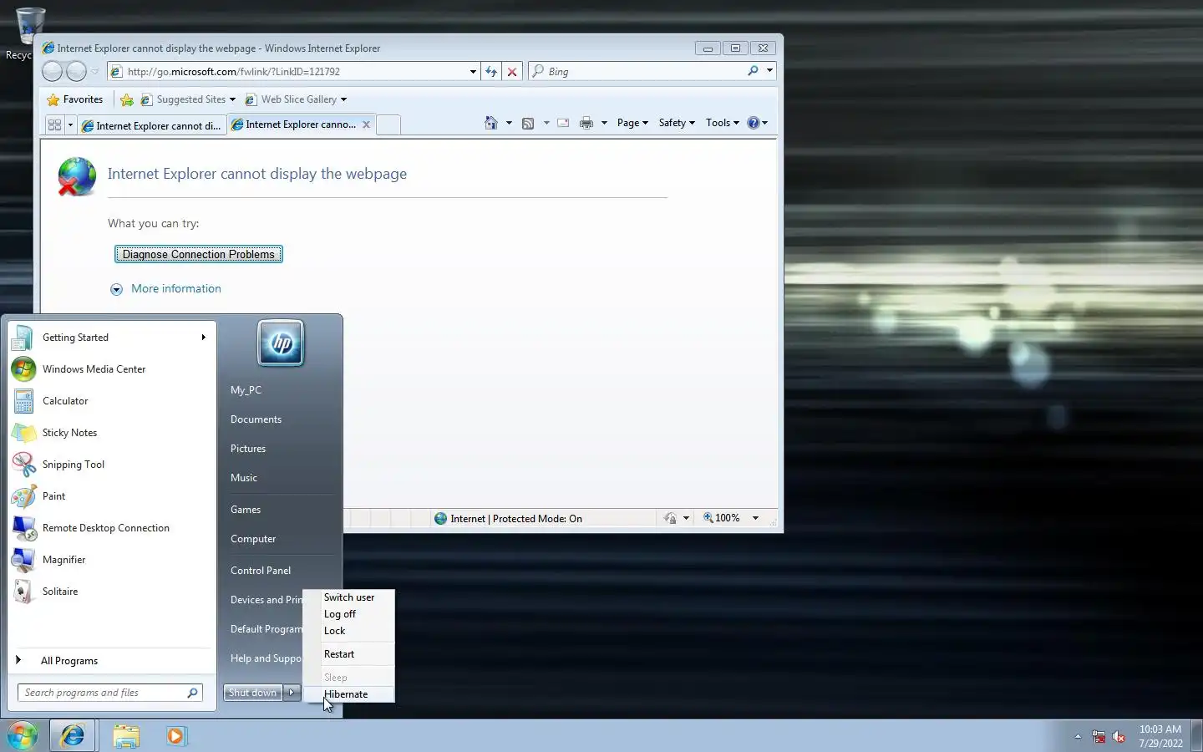Screen dimensions: 1203x752
Task: Open Solitaire from Start menu
Action: pos(112,592)
